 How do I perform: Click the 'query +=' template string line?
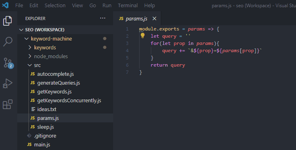(212, 51)
